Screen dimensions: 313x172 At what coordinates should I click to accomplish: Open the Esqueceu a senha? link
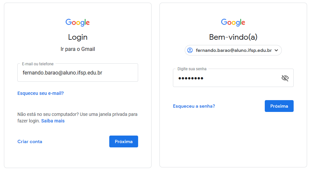pos(194,106)
